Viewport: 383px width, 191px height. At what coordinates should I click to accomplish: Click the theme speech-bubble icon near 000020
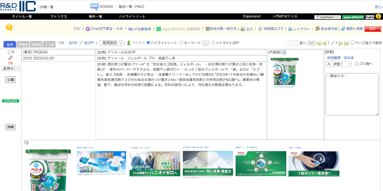pos(94,7)
